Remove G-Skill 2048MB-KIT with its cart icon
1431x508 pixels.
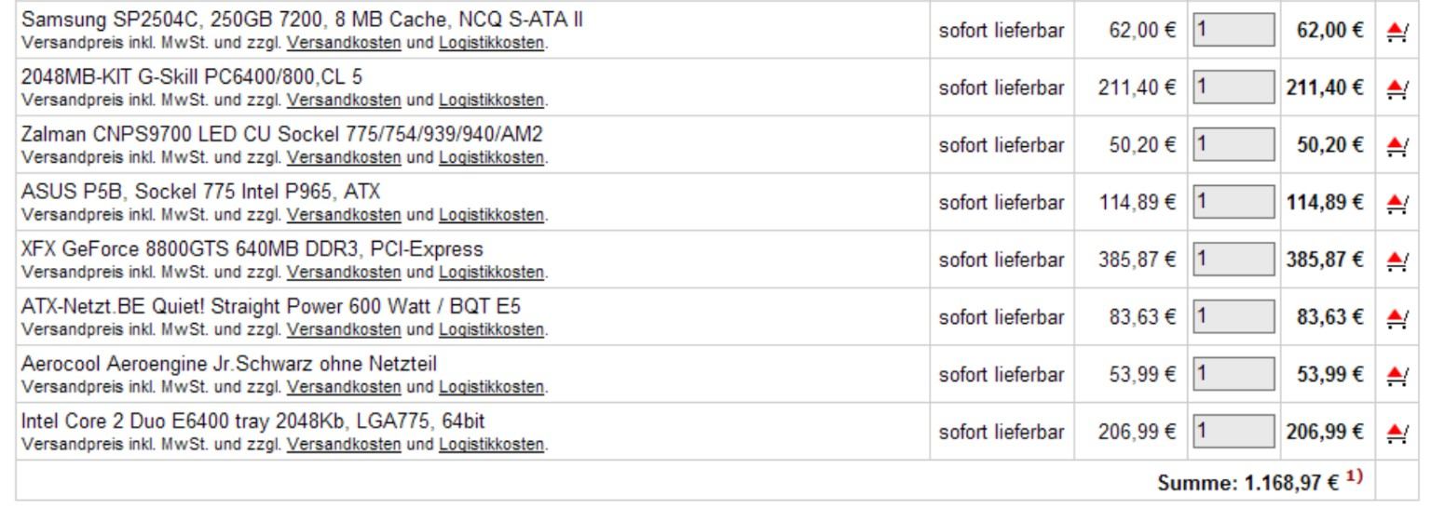coord(1397,89)
